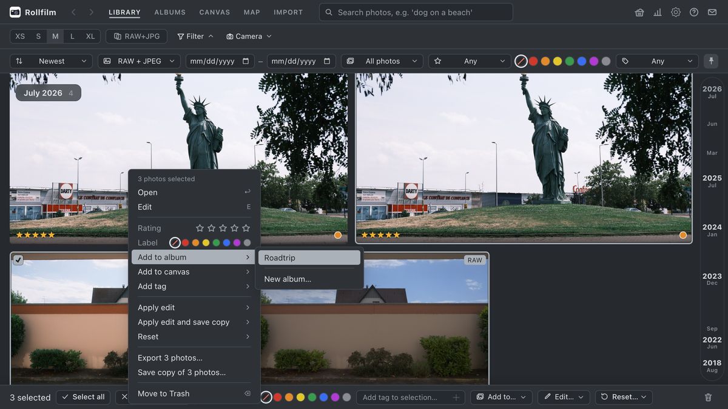Open the mail envelope icon
This screenshot has width=728, height=409.
pos(712,12)
